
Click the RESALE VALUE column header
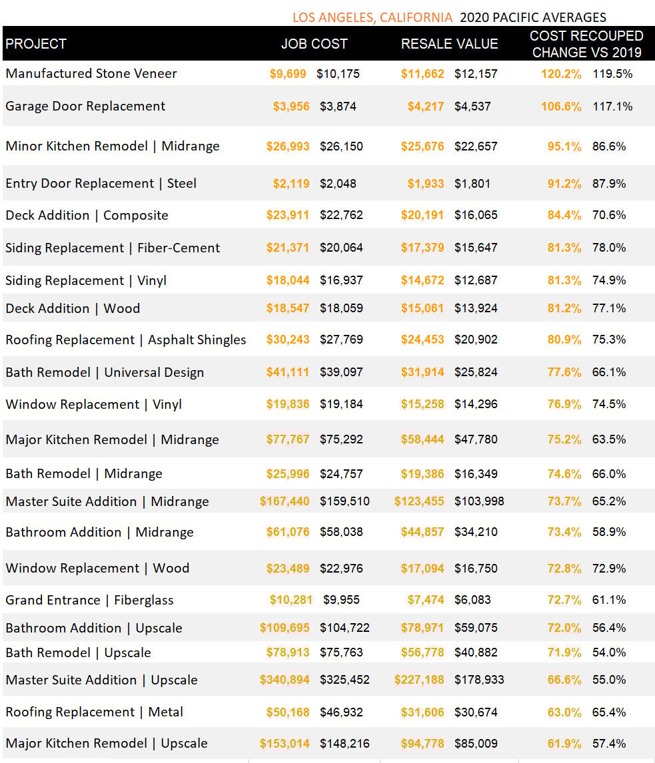click(x=449, y=44)
